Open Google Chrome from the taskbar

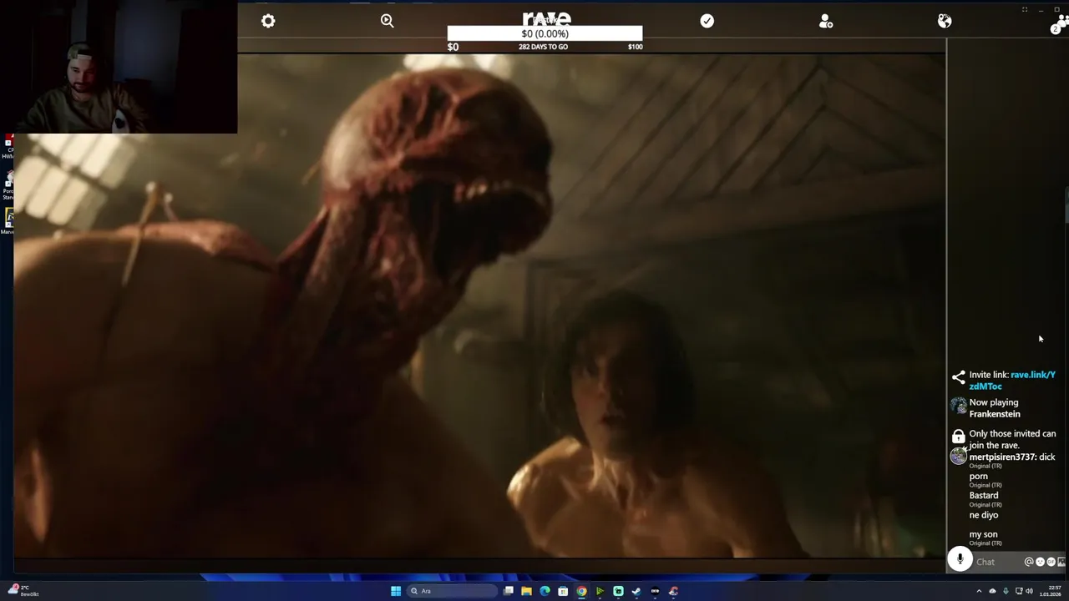pyautogui.click(x=581, y=591)
